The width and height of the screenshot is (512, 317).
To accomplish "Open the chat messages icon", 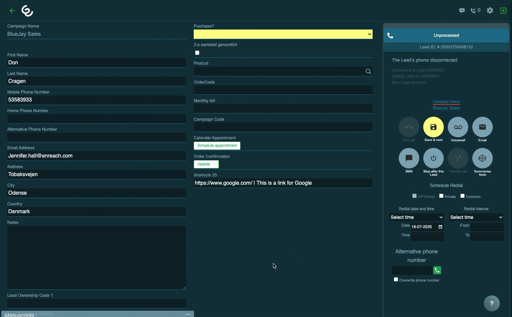I will click(x=462, y=11).
